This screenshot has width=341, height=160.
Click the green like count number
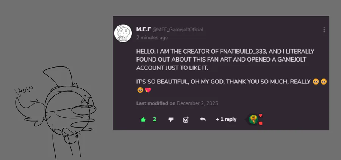coord(155,119)
